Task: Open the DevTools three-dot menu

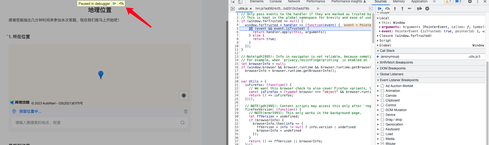Action: 477,2
